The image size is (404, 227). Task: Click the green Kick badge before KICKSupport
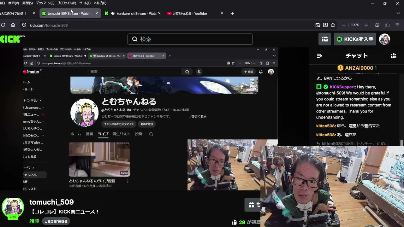319,87
